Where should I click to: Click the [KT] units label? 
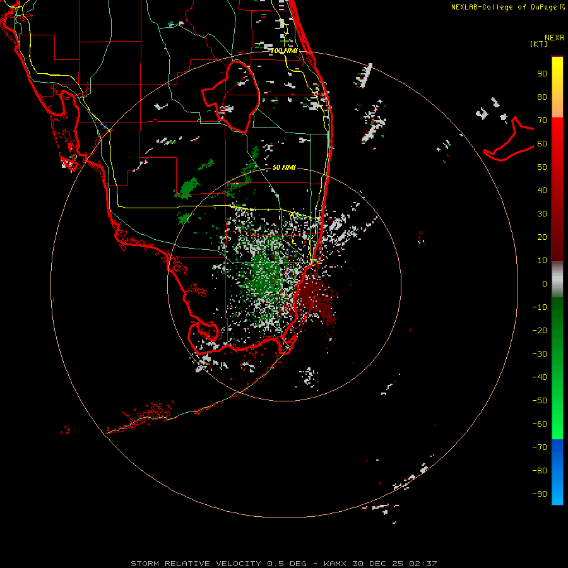[538, 44]
